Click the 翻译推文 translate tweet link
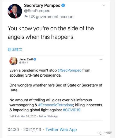The width and height of the screenshot is (116, 140). (15, 49)
